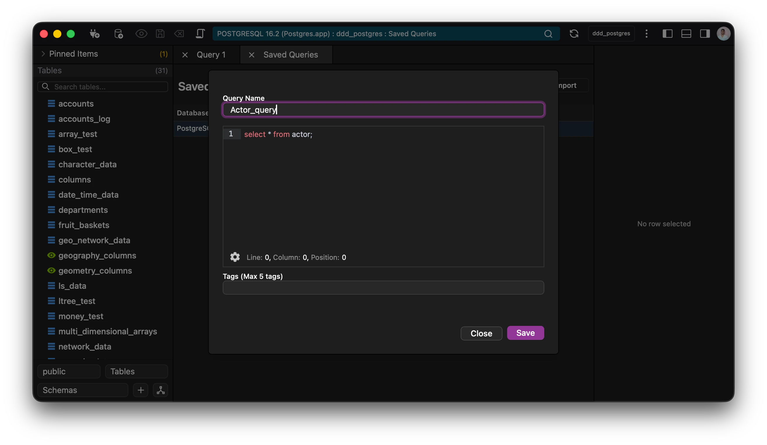Click the refresh icon near the address bar
Viewport: 767px width, 445px height.
(x=574, y=34)
